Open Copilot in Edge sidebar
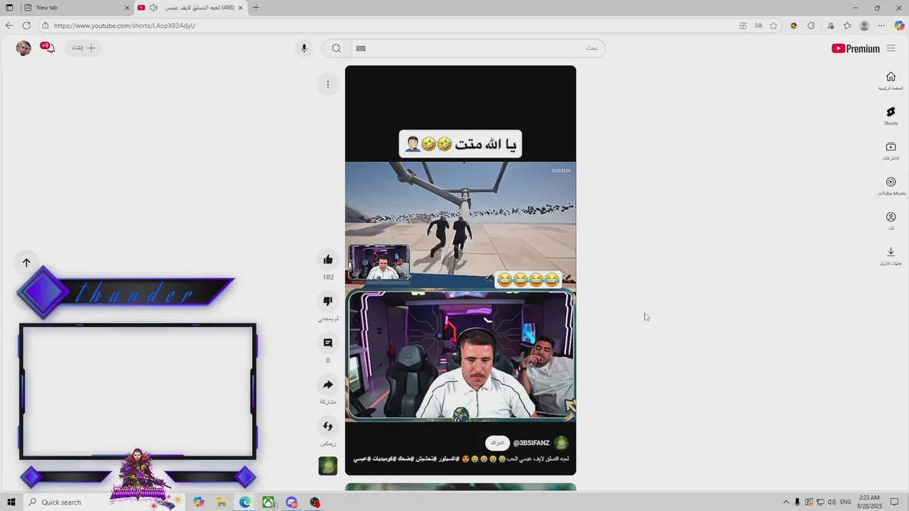The height and width of the screenshot is (511, 909). pyautogui.click(x=899, y=26)
